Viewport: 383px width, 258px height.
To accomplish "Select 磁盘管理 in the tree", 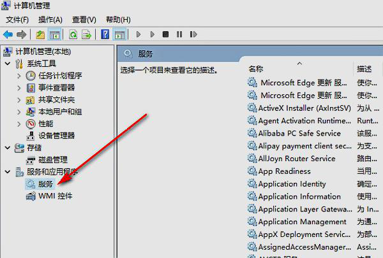I will coord(53,160).
